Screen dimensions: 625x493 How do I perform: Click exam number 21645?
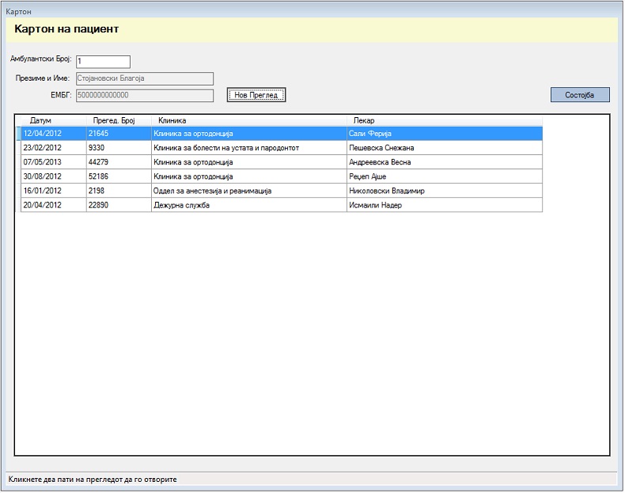point(119,134)
